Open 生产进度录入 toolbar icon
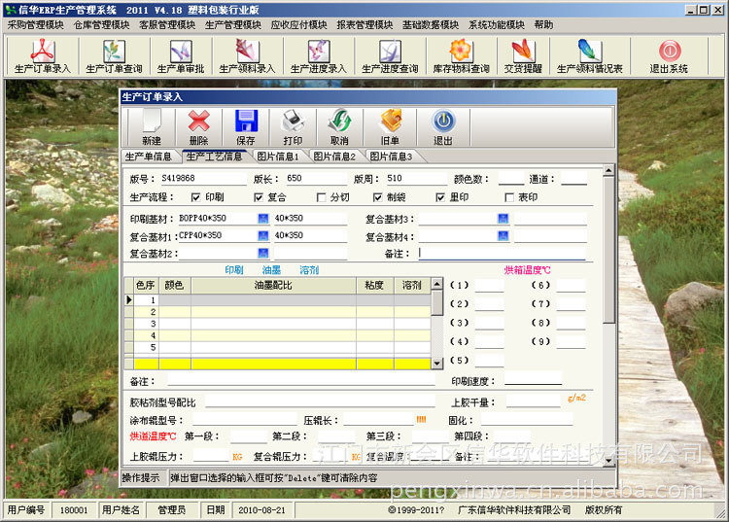 [319, 56]
